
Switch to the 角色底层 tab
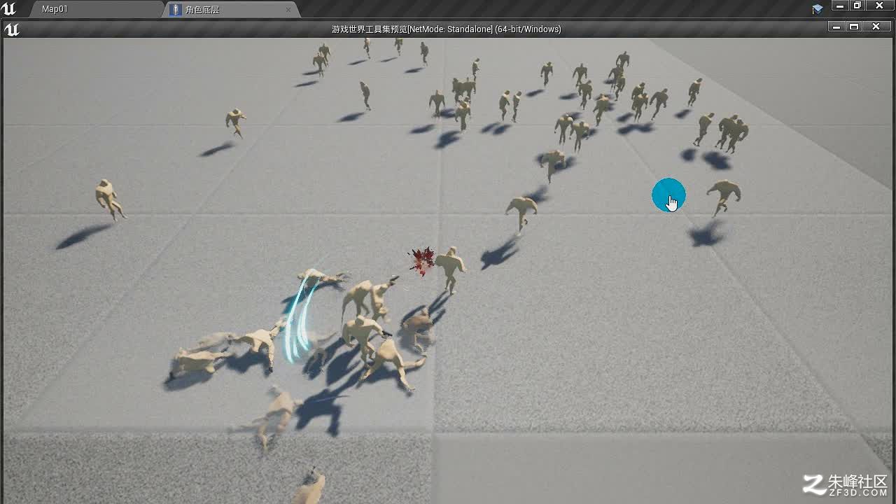tap(232, 9)
